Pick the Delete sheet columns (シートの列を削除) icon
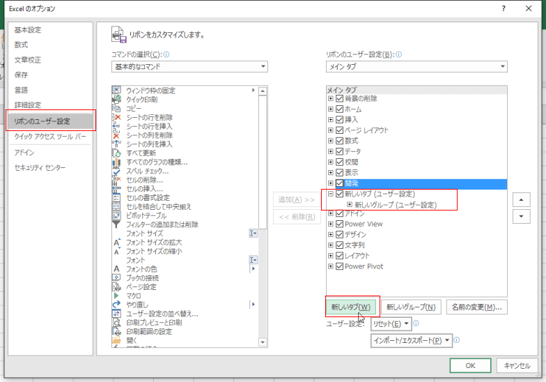This screenshot has width=546, height=382. (116, 135)
